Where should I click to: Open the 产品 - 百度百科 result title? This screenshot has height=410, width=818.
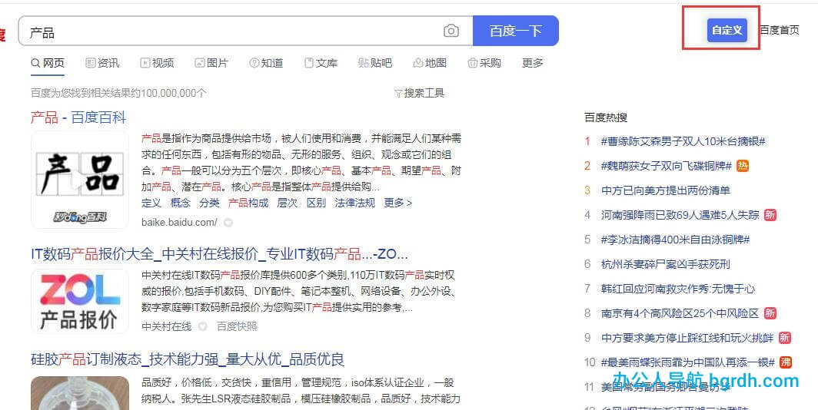coord(78,117)
